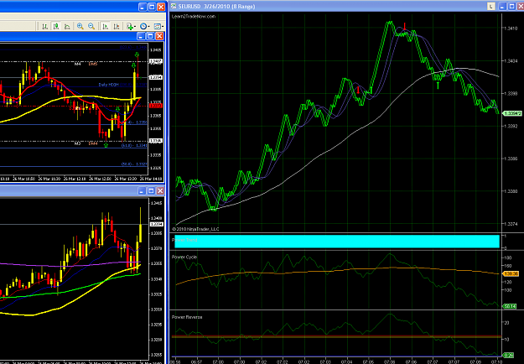The image size is (524, 364).
Task: Close the upper MetaTrader chart subwindow
Action: tap(160, 36)
